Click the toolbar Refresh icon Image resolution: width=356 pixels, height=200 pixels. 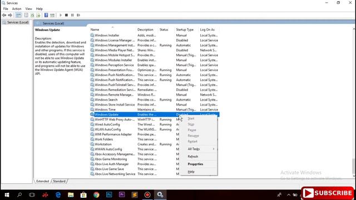[32, 15]
